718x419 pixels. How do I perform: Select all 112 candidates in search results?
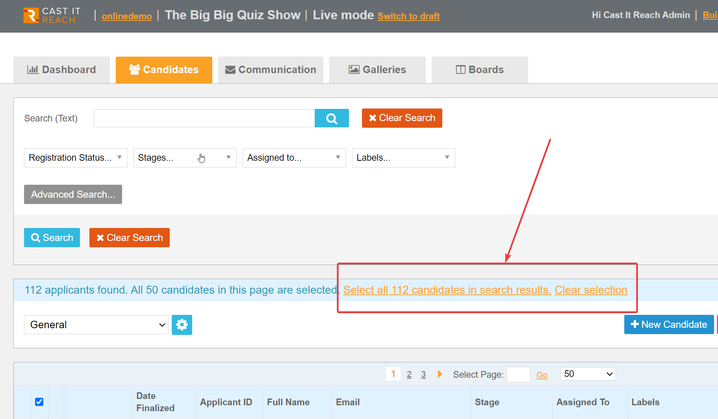coord(447,290)
